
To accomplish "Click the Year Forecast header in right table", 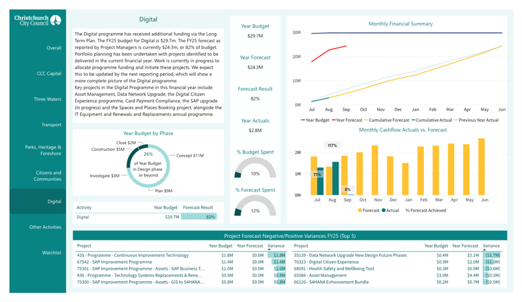I will click(x=465, y=246).
